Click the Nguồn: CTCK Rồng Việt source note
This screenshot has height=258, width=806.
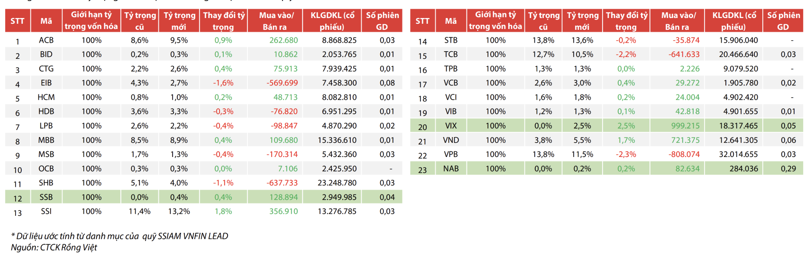coord(54,247)
